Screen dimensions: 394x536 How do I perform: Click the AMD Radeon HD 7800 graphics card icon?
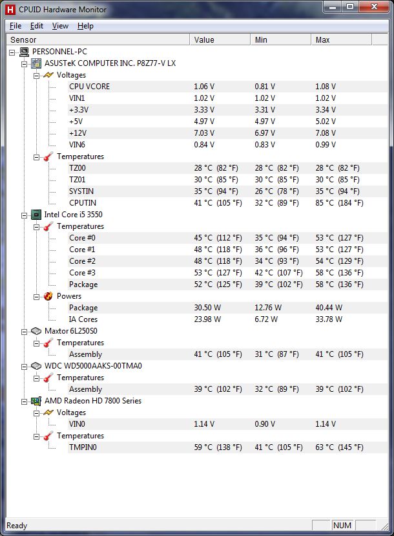pyautogui.click(x=37, y=401)
